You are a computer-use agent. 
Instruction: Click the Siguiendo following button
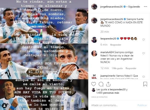[x=134, y=6]
